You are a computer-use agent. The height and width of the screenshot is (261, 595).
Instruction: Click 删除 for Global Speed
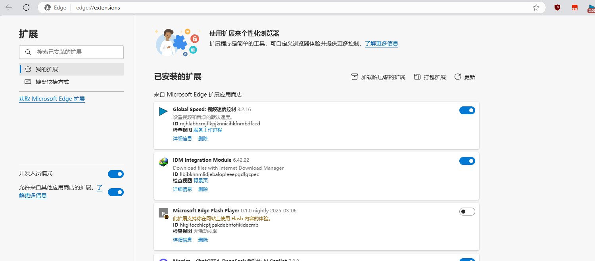coord(203,138)
